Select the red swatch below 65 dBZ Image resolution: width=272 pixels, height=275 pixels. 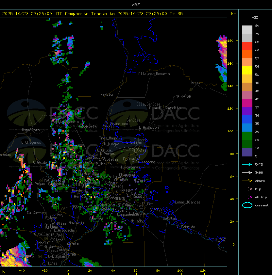[x=247, y=46]
